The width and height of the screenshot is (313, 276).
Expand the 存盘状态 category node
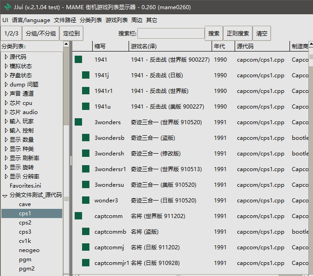click(6, 75)
